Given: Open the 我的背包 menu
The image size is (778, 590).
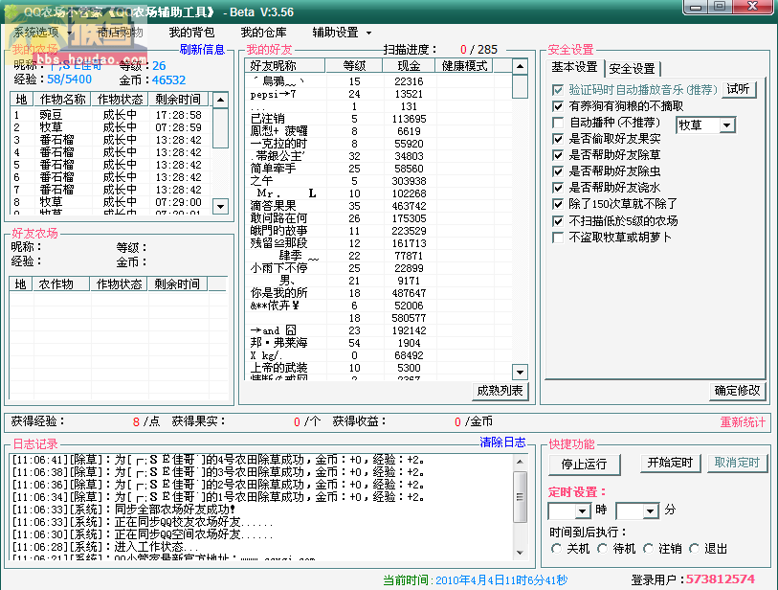Looking at the screenshot, I should (191, 33).
